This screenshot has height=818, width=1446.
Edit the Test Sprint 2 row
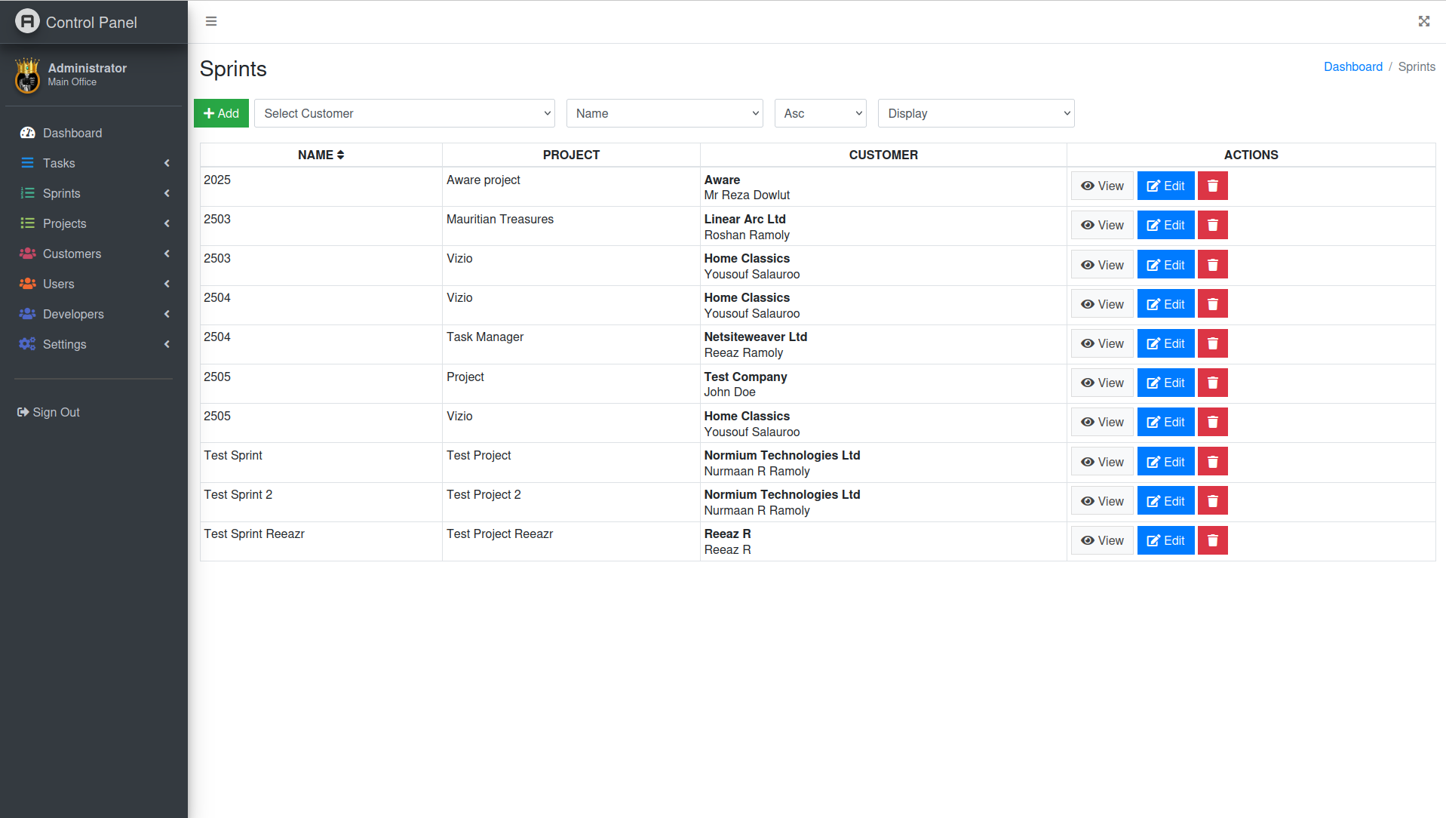pos(1165,501)
